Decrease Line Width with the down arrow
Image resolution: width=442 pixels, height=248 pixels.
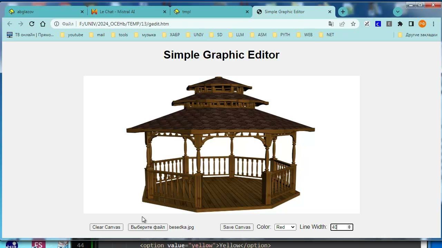tap(349, 229)
